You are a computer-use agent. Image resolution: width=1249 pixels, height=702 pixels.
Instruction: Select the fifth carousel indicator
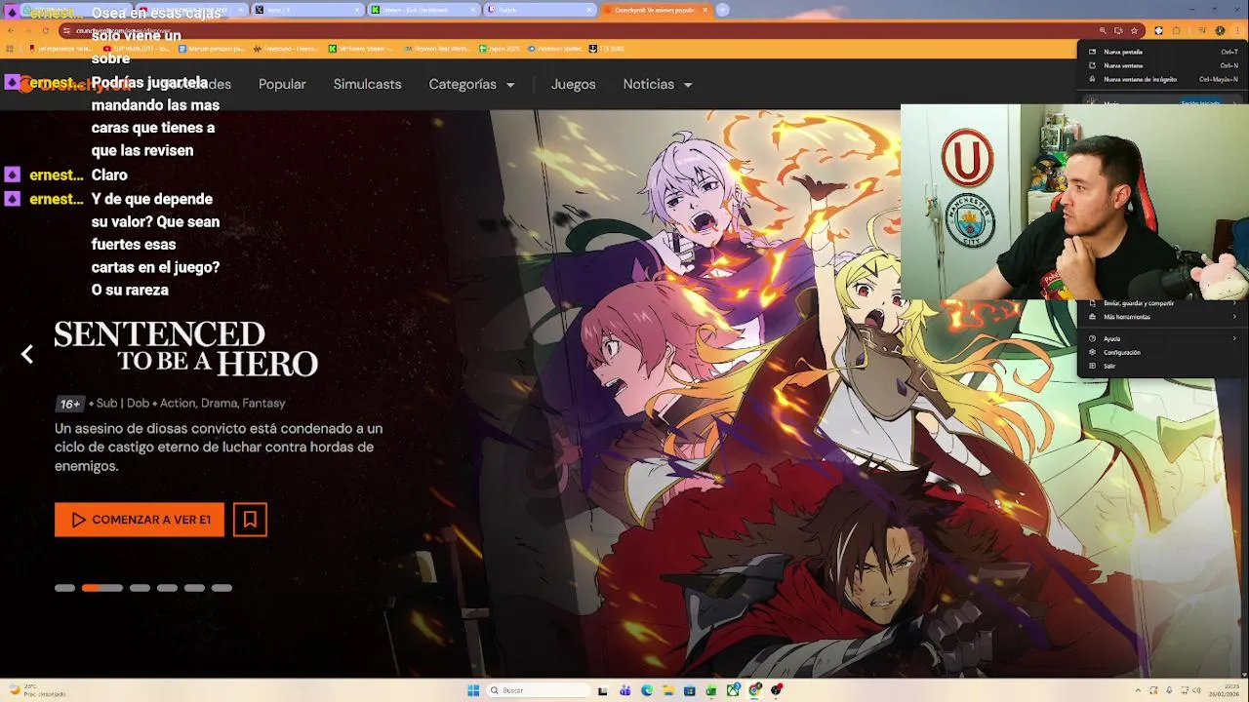coord(194,588)
